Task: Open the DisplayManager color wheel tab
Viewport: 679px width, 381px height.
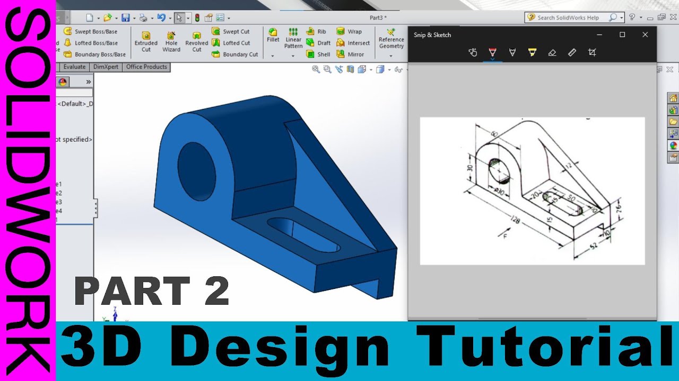Action: [63, 81]
